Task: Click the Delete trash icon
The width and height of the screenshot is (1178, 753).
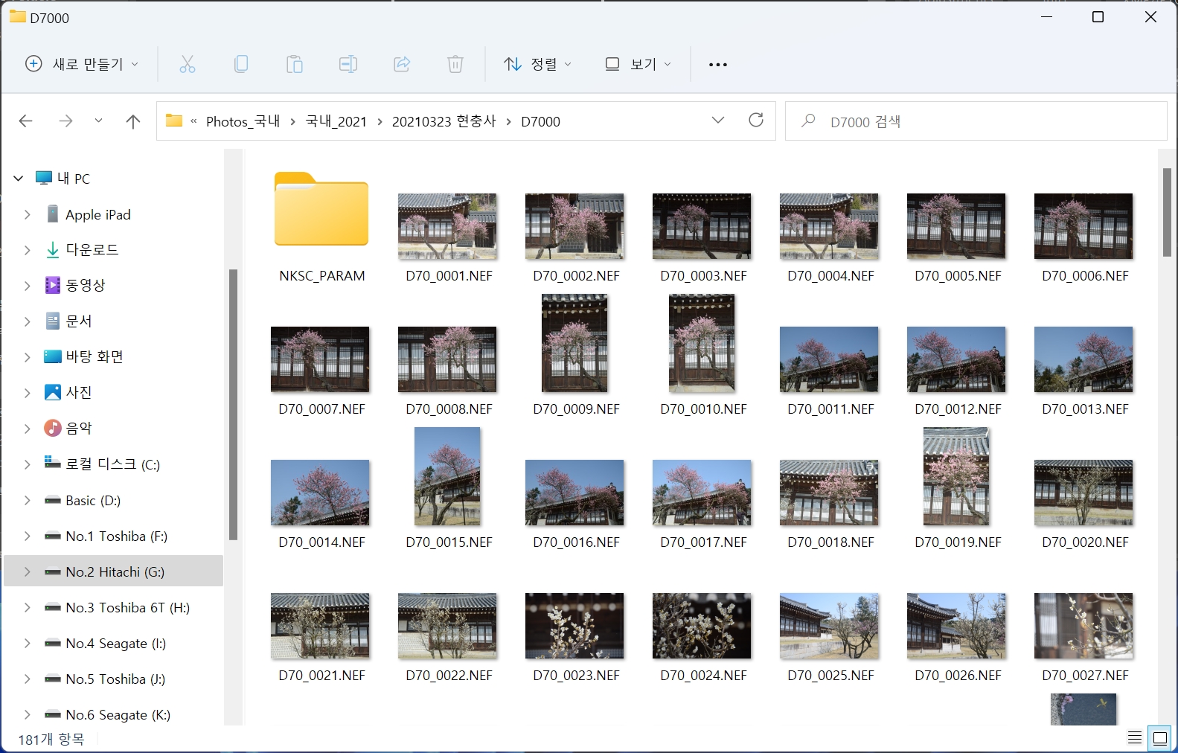Action: (455, 65)
